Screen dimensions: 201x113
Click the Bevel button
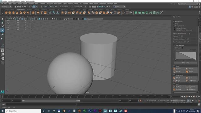(192, 78)
